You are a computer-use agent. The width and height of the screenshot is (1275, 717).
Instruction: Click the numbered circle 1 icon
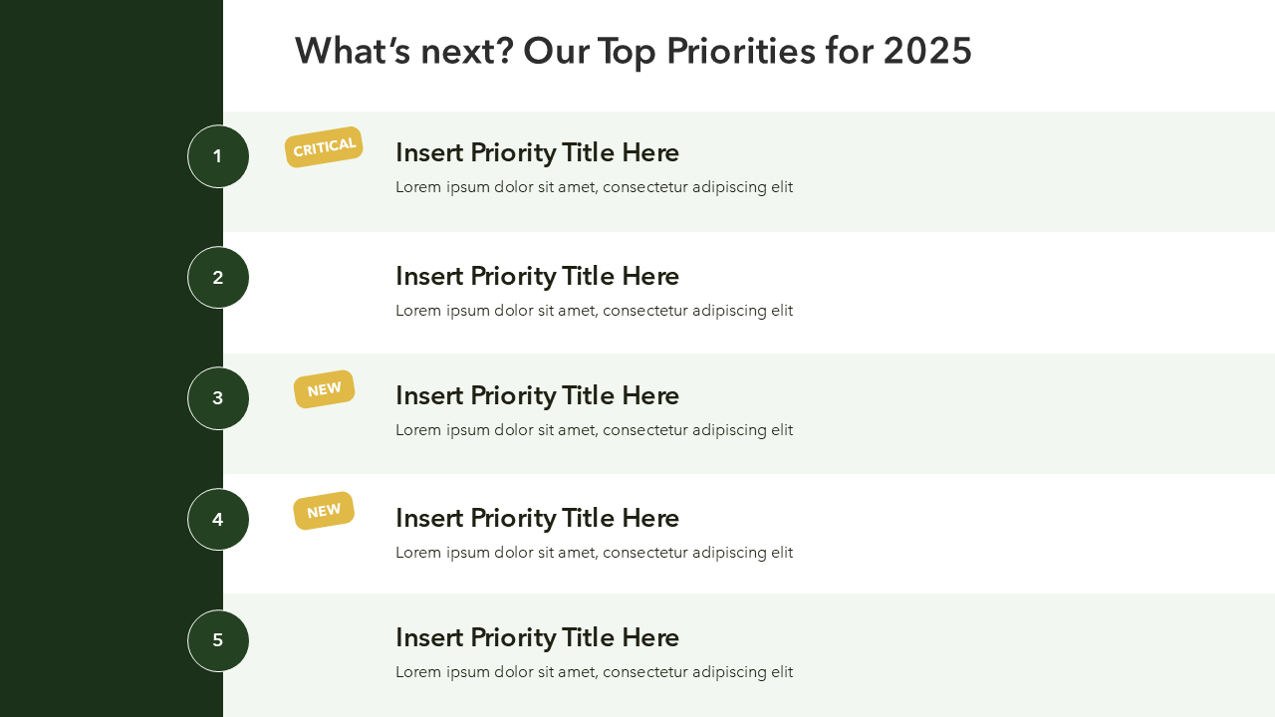coord(218,156)
